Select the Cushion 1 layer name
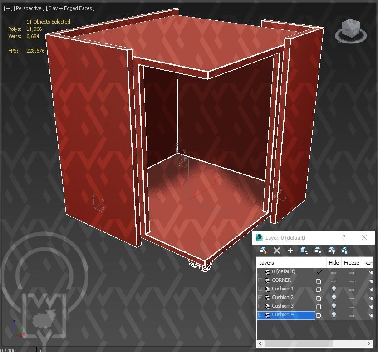Screen dimensions: 378x352 (x=283, y=289)
